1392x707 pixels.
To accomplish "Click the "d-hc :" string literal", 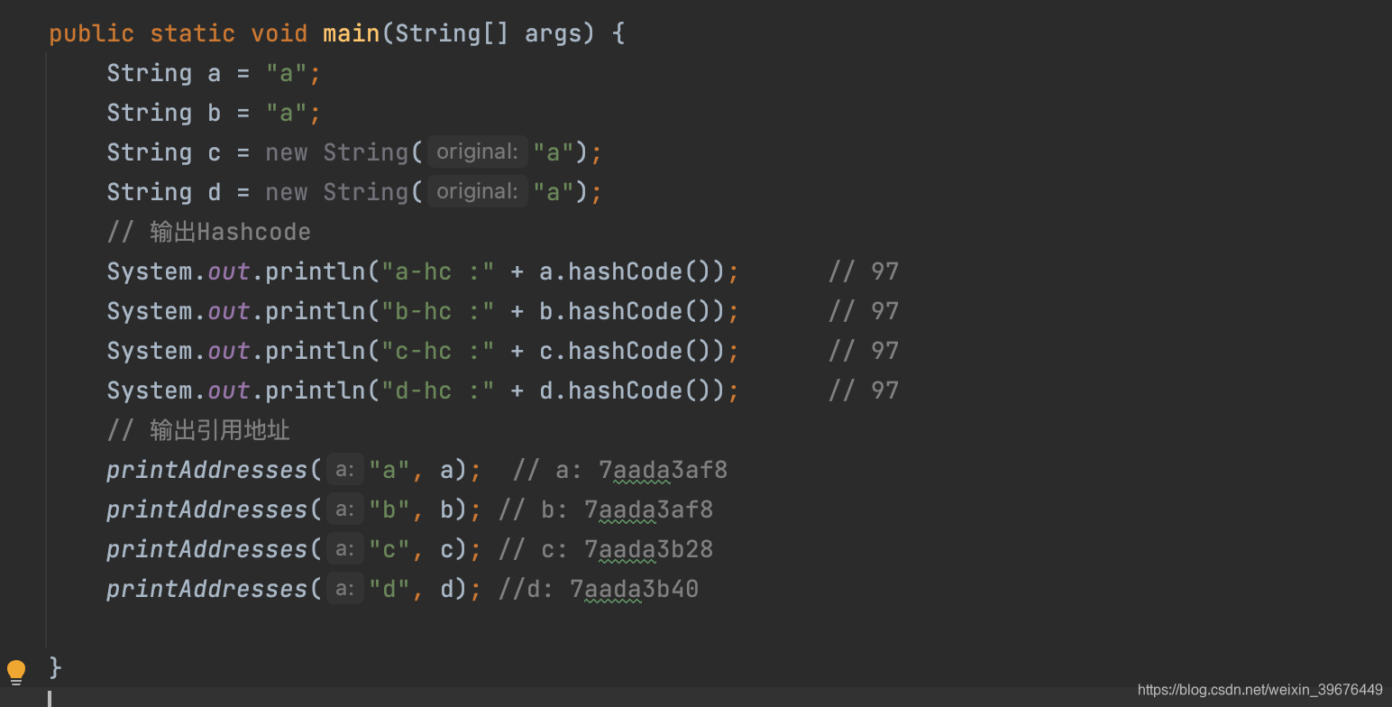I will (x=438, y=390).
